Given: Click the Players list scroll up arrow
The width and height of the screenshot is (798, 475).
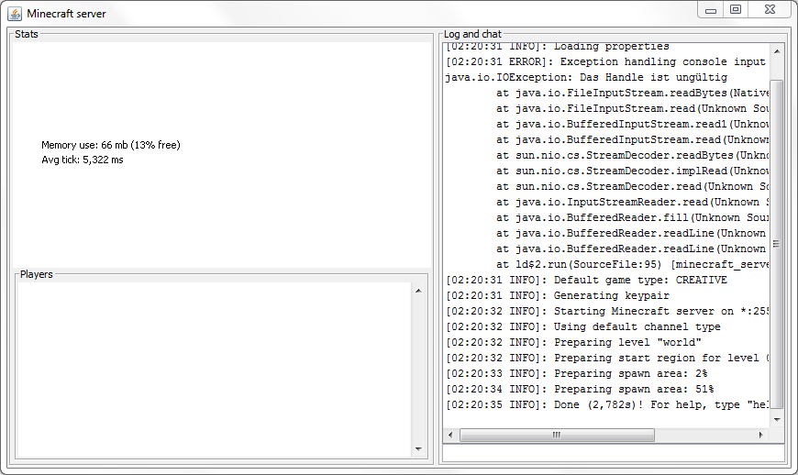Looking at the screenshot, I should pos(418,291).
